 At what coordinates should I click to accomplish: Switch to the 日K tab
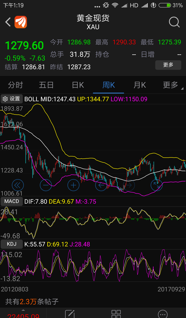pos(78,85)
